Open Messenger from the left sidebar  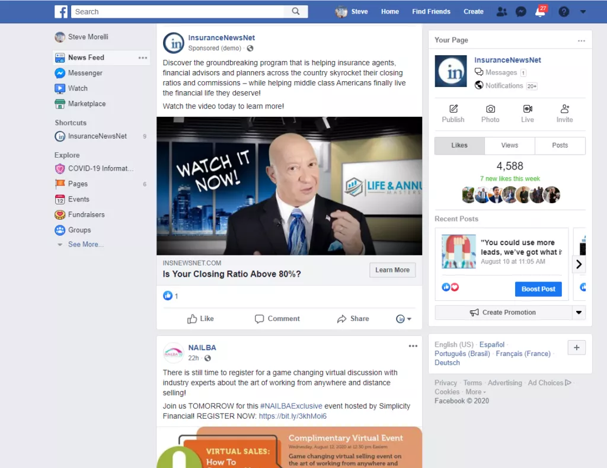click(x=85, y=73)
